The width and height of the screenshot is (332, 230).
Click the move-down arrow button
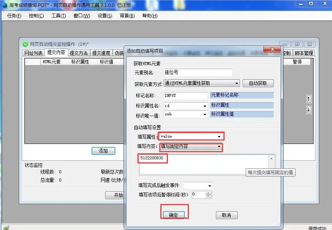[309, 110]
